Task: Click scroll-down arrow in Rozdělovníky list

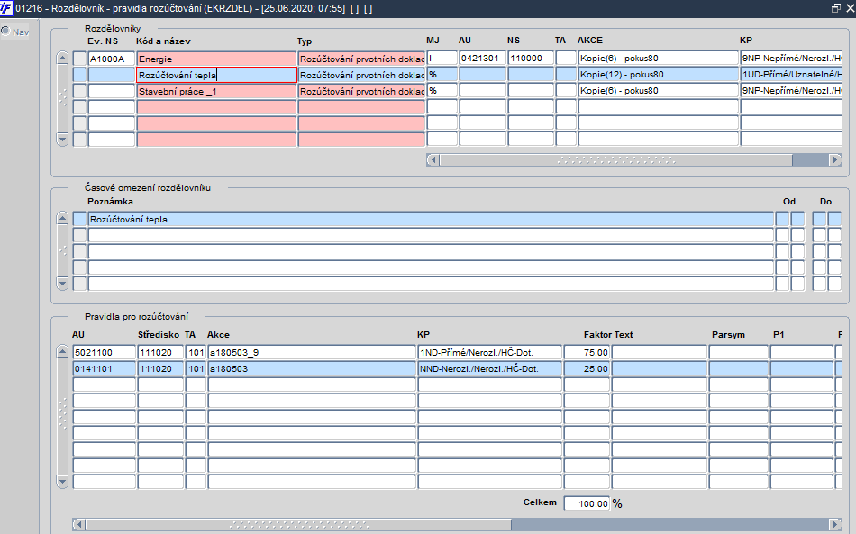Action: tap(63, 140)
